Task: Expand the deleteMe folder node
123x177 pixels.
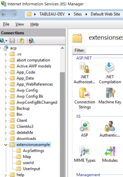Action: click(x=6, y=133)
